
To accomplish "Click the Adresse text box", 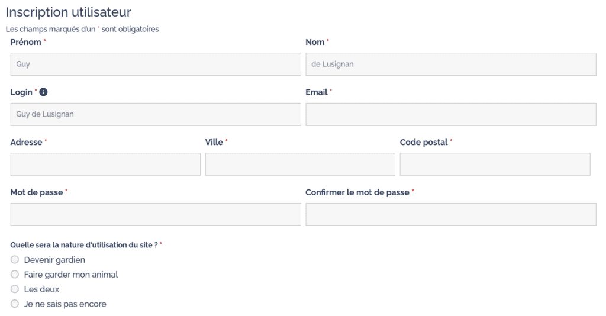I will (x=105, y=165).
